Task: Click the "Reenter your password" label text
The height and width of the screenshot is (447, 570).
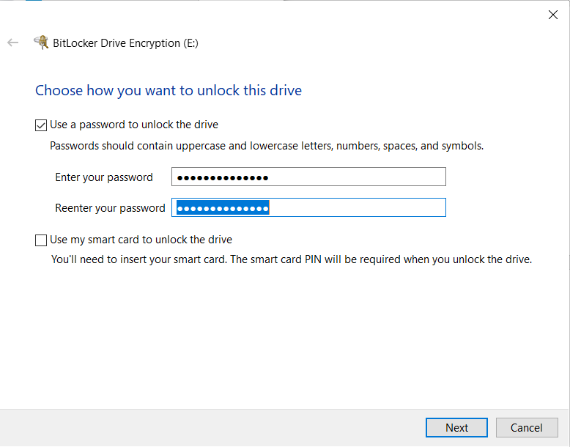Action: (x=110, y=208)
